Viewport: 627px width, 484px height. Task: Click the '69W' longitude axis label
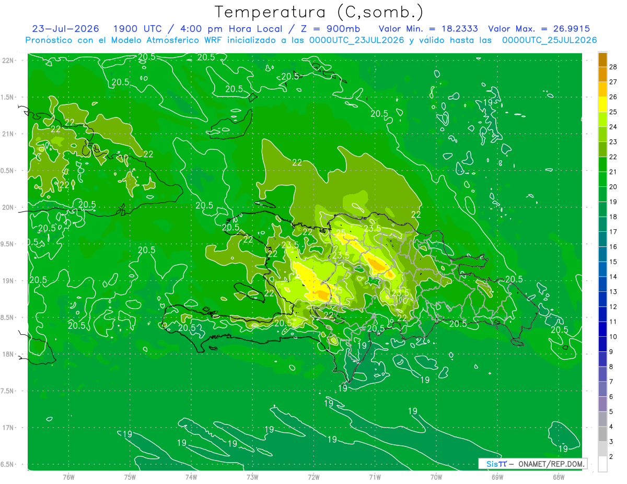[x=497, y=477]
